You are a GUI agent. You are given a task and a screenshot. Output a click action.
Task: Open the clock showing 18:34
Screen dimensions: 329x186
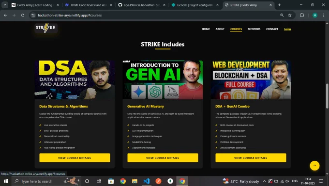(307, 181)
